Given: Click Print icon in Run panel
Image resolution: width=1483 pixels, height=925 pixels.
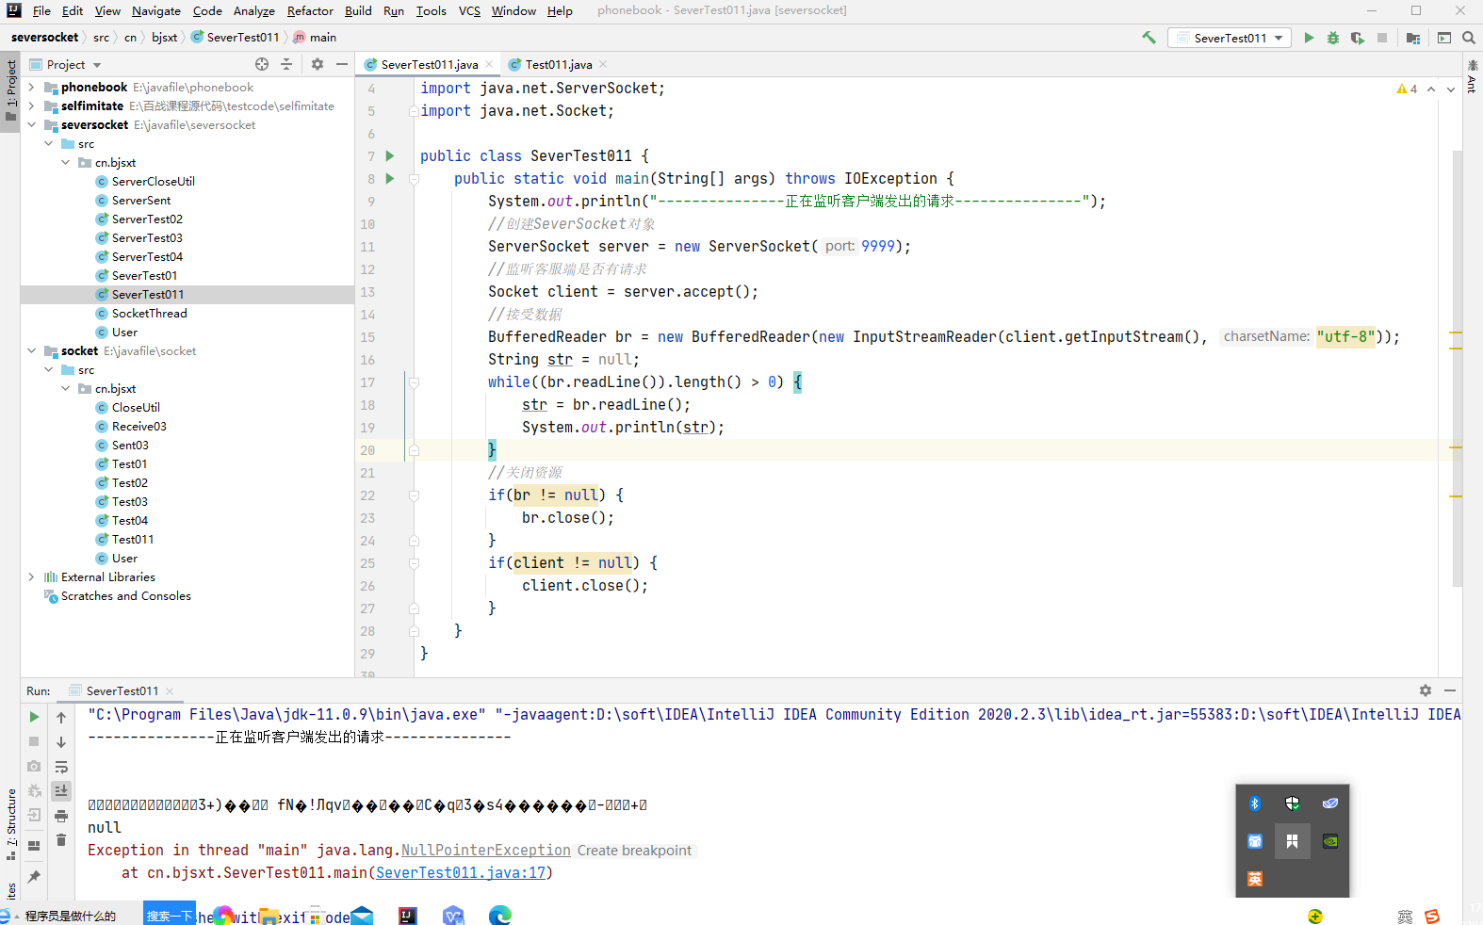Looking at the screenshot, I should [61, 816].
